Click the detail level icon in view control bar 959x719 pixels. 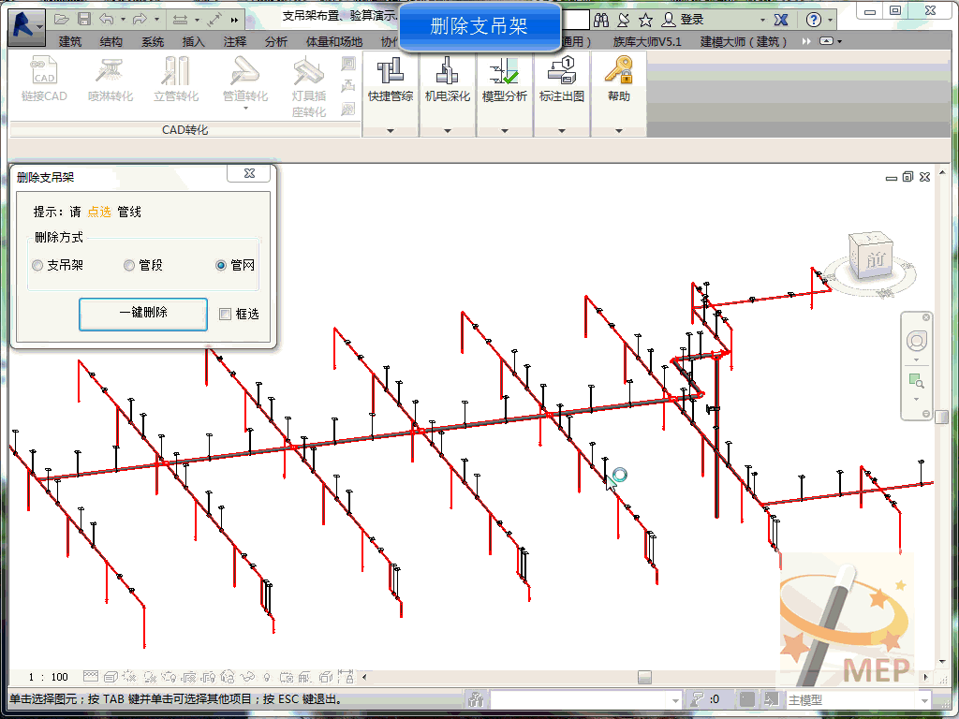coord(91,676)
